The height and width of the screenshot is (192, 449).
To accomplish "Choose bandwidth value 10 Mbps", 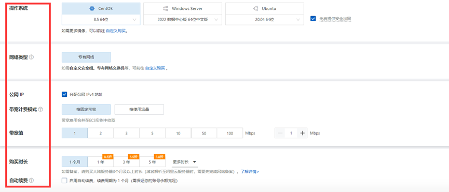I will [x=178, y=133].
